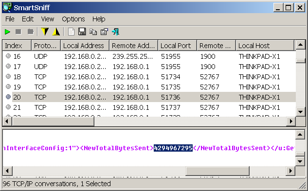Sort by the Index column header

17,46
